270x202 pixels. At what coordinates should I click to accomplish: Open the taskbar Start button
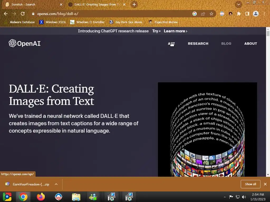click(7, 197)
